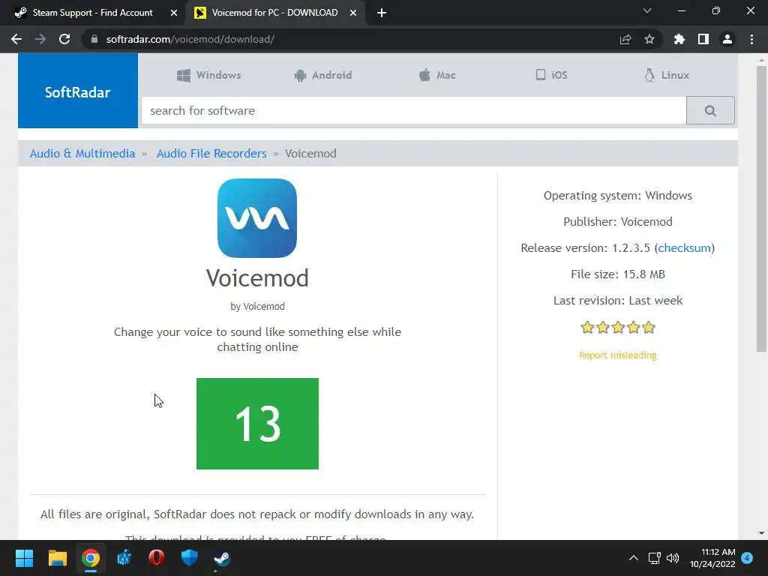Open Audio File Recorders breadcrumb

tap(211, 153)
